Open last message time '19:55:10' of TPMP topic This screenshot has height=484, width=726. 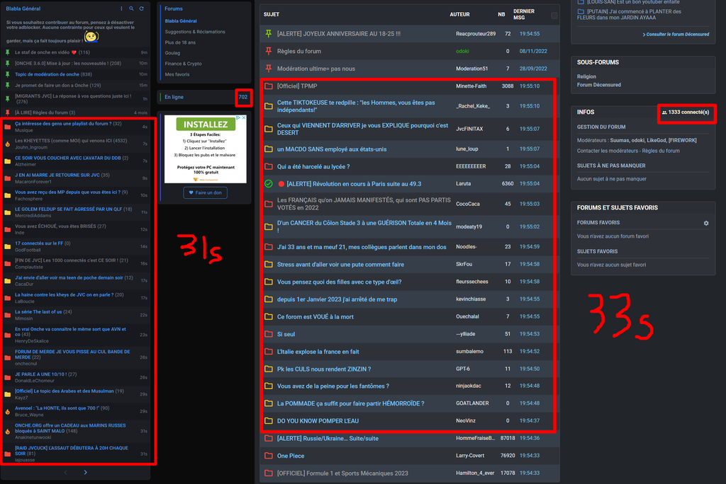(529, 86)
